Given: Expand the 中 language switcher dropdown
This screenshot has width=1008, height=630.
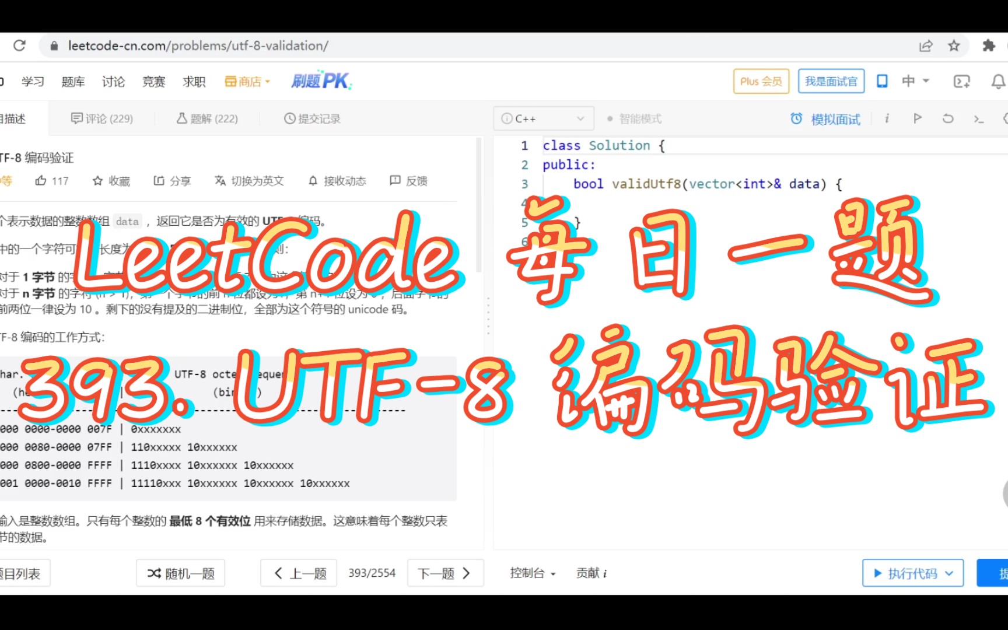Looking at the screenshot, I should click(915, 81).
